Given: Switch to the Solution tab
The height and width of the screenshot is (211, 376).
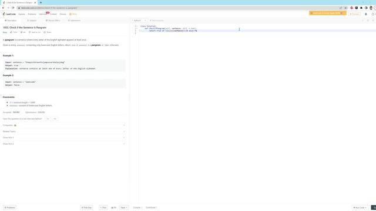Looking at the screenshot, I should click(32, 21).
